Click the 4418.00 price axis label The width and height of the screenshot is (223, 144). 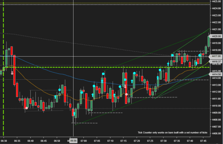tap(217, 50)
